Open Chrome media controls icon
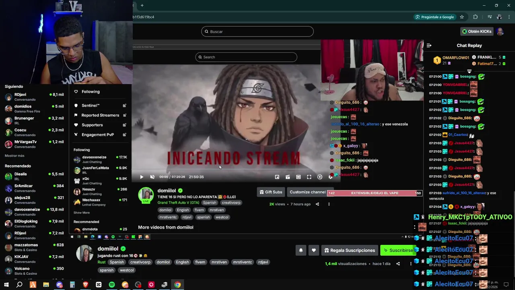The width and height of the screenshot is (515, 290). [x=490, y=17]
